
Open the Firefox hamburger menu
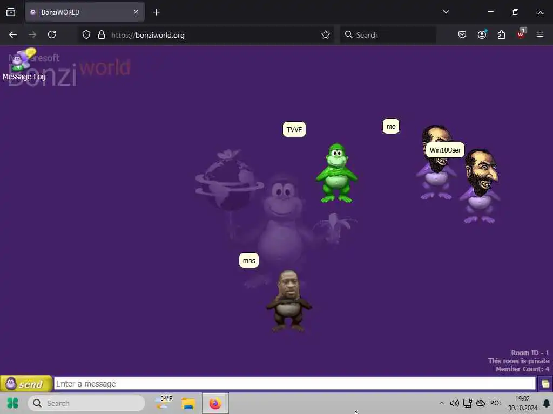click(539, 34)
